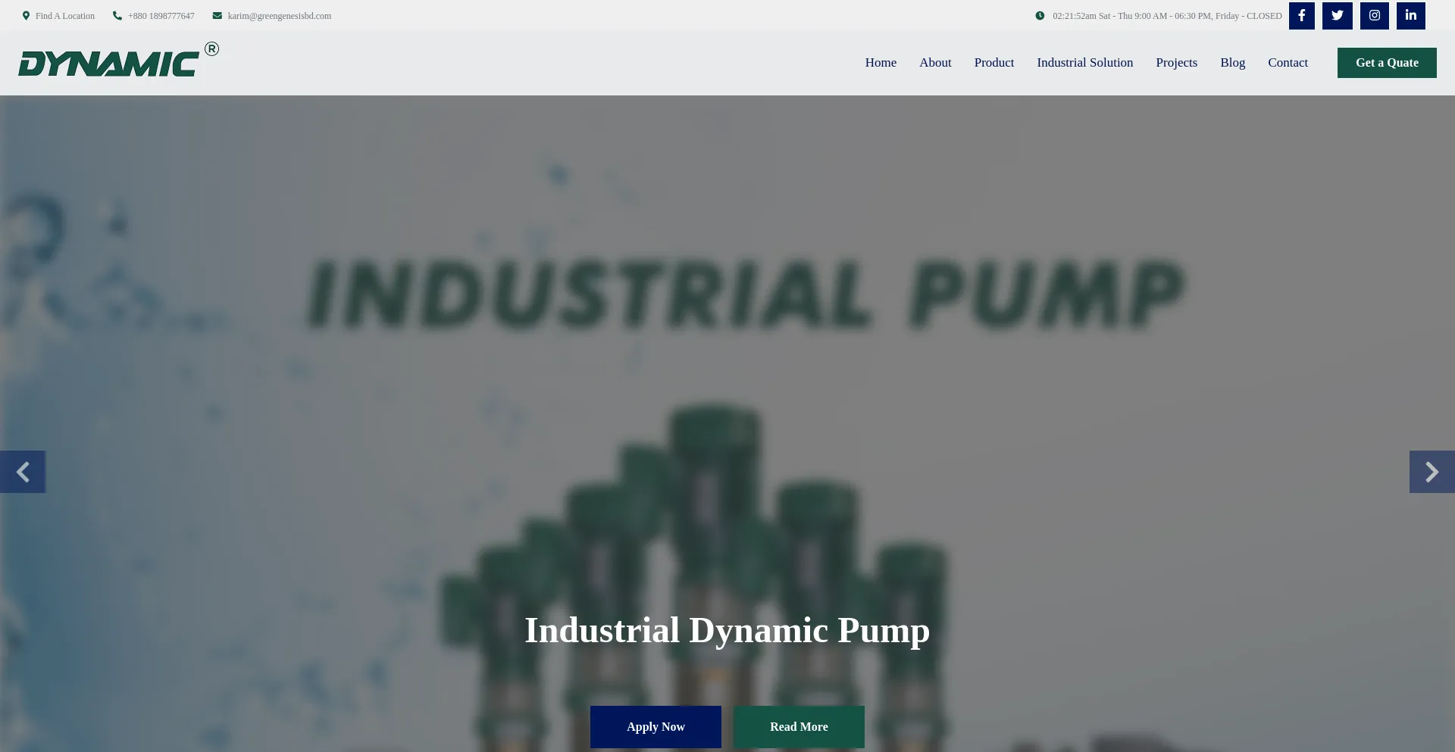Open the Instagram social icon
1455x752 pixels.
coord(1374,15)
